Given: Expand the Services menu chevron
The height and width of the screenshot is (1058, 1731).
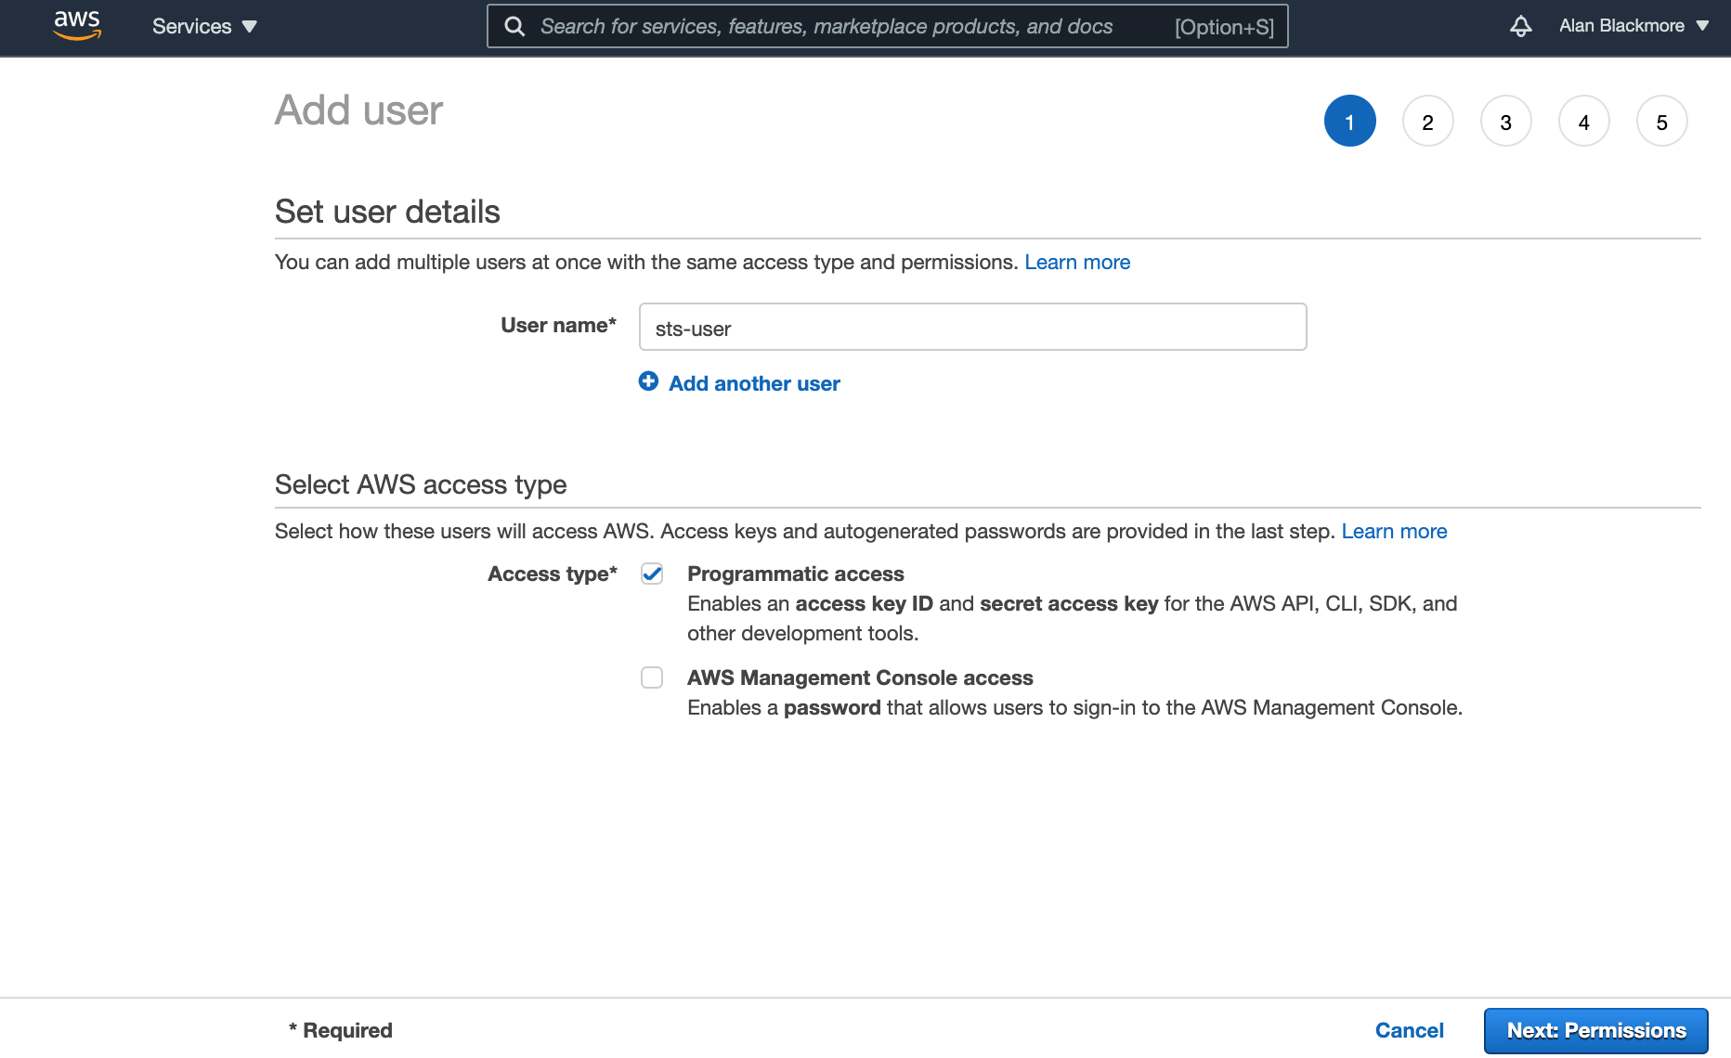Looking at the screenshot, I should click(x=249, y=27).
